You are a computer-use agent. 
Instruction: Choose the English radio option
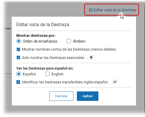[47, 74]
